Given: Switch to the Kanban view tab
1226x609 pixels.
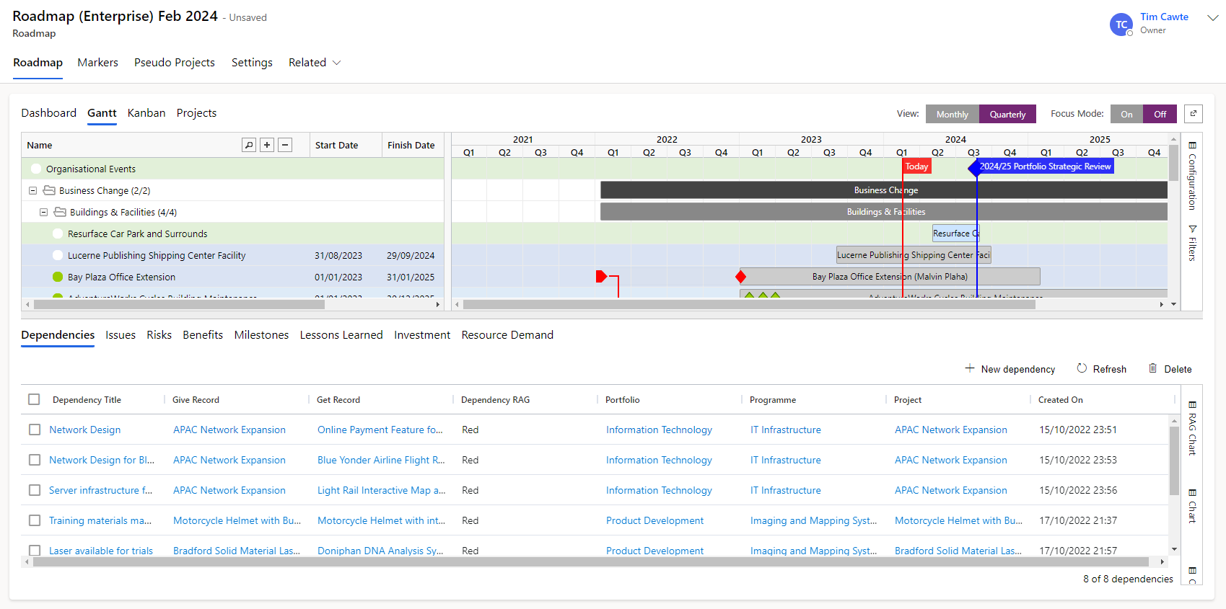Looking at the screenshot, I should click(146, 113).
